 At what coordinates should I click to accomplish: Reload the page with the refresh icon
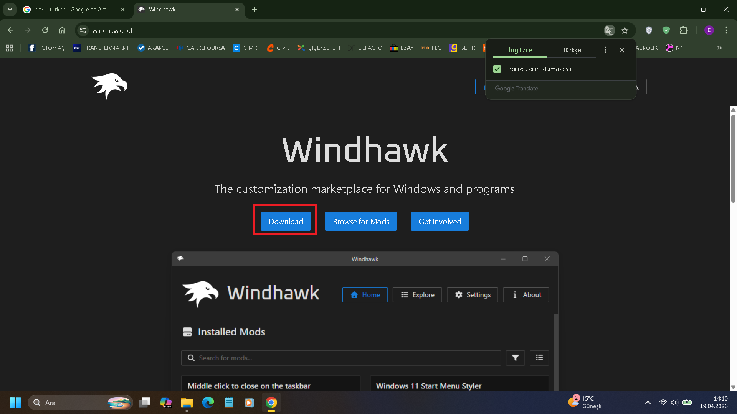point(45,30)
